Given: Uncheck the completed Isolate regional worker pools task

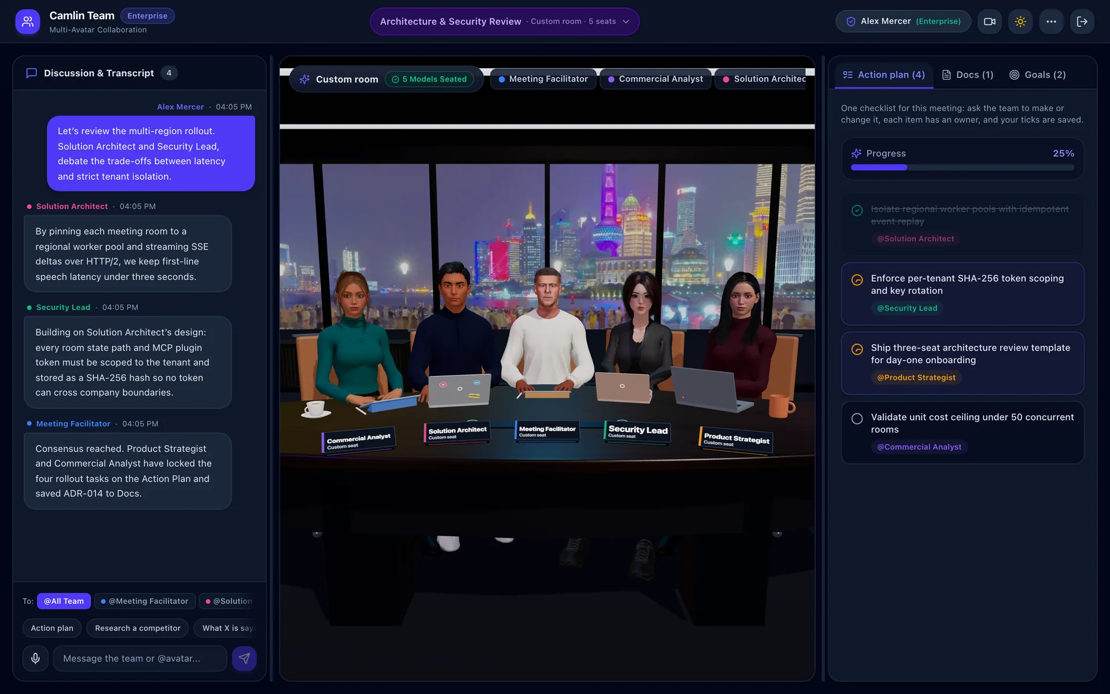Looking at the screenshot, I should coord(857,211).
